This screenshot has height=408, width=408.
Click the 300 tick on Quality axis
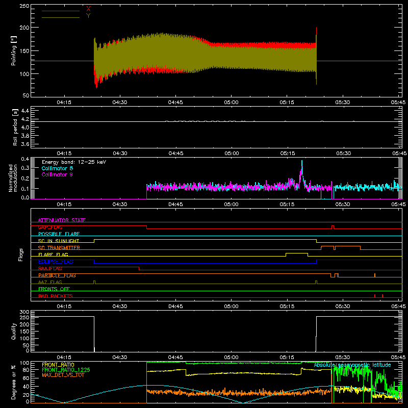(x=24, y=312)
